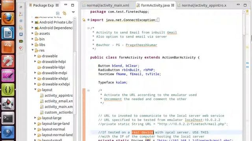Toggle Link with Editor in Package Explorer
The image size is (252, 141).
[x=65, y=13]
